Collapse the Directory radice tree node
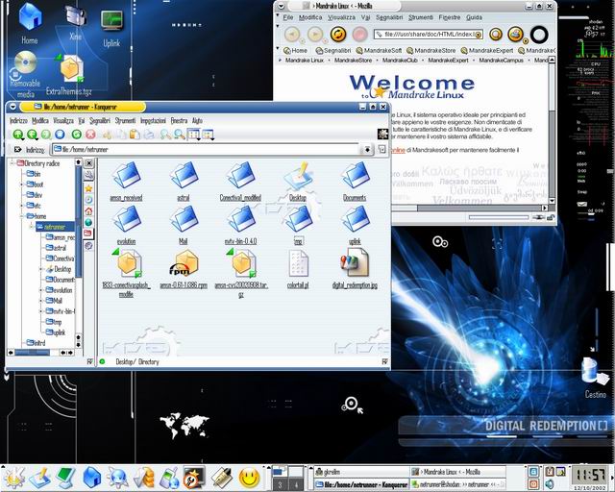Screen dimensions: 615x492 pyautogui.click(x=12, y=162)
